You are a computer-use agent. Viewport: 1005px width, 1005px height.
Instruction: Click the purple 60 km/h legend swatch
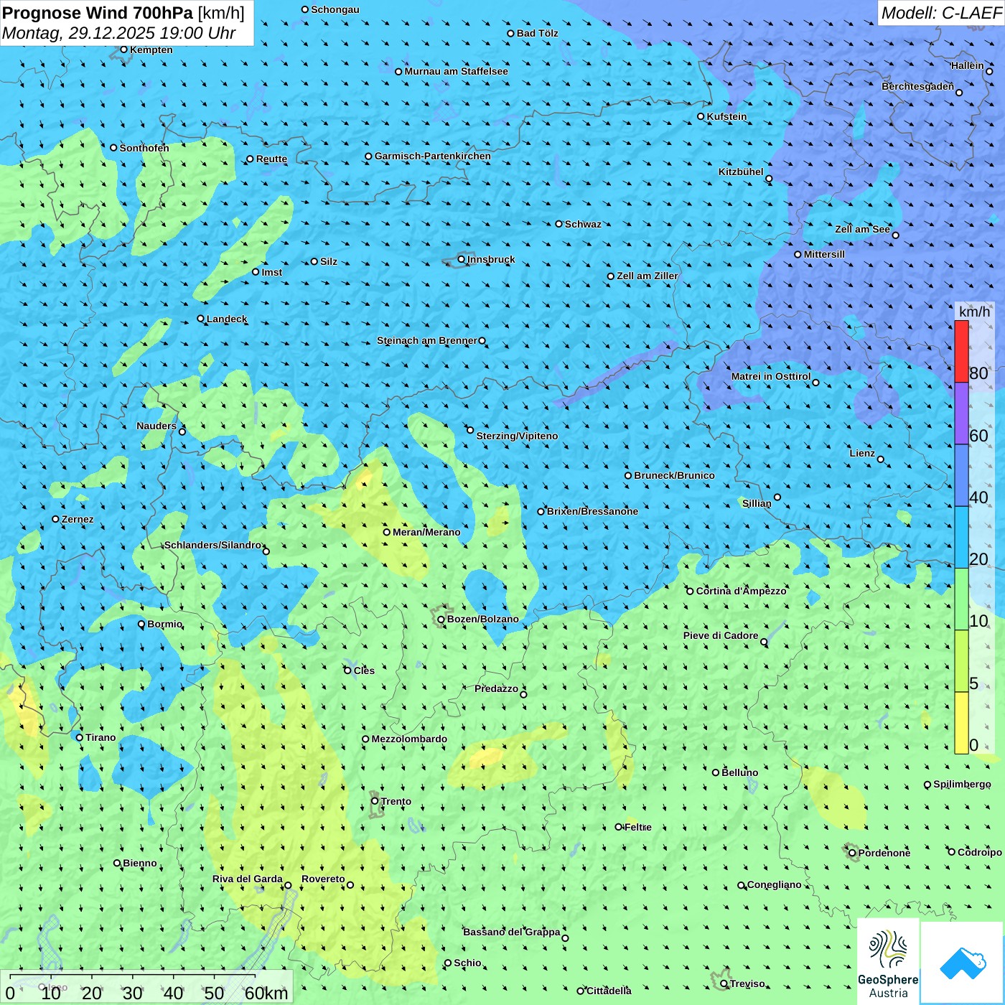pos(961,413)
